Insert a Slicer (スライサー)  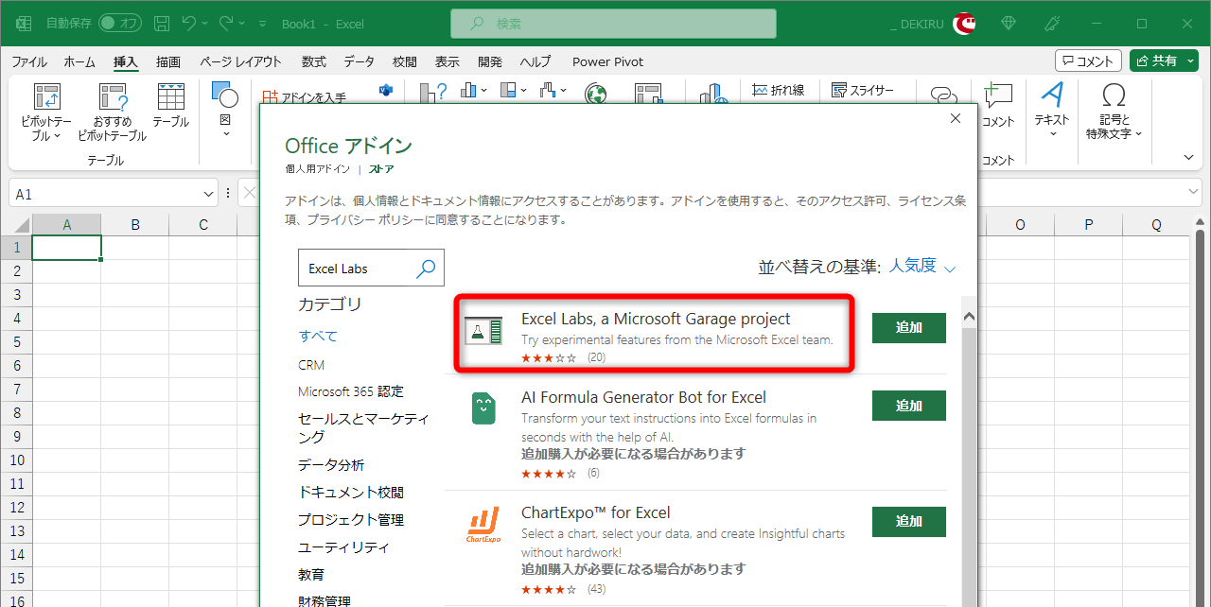click(x=862, y=91)
